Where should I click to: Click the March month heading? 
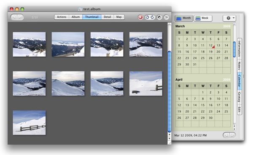[x=180, y=26]
